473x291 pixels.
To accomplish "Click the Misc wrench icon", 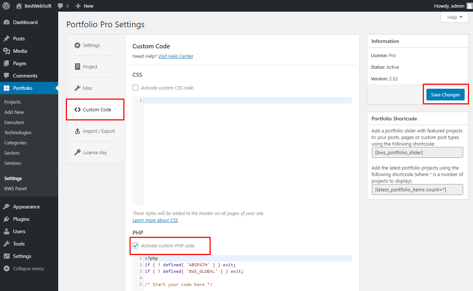I will pyautogui.click(x=77, y=88).
